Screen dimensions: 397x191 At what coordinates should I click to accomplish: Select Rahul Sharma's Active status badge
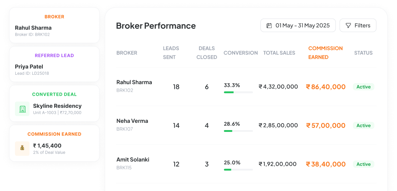tap(363, 87)
